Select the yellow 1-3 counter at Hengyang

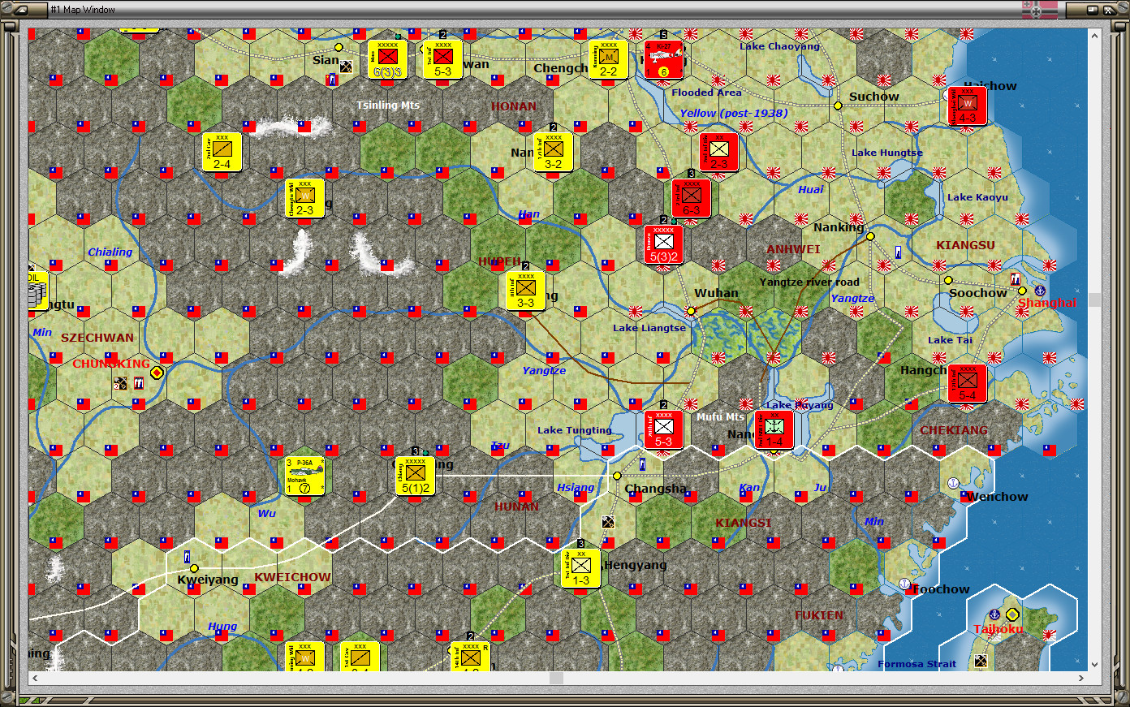point(581,568)
